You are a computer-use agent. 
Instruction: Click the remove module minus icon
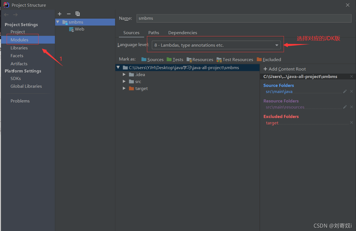click(69, 14)
